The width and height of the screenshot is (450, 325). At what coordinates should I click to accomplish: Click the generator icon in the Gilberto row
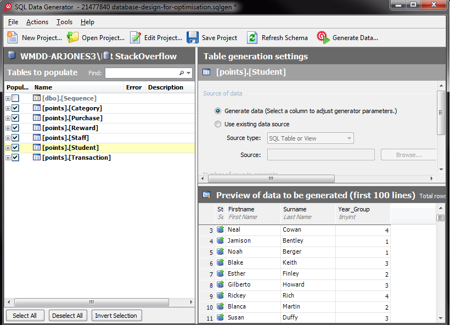[220, 284]
